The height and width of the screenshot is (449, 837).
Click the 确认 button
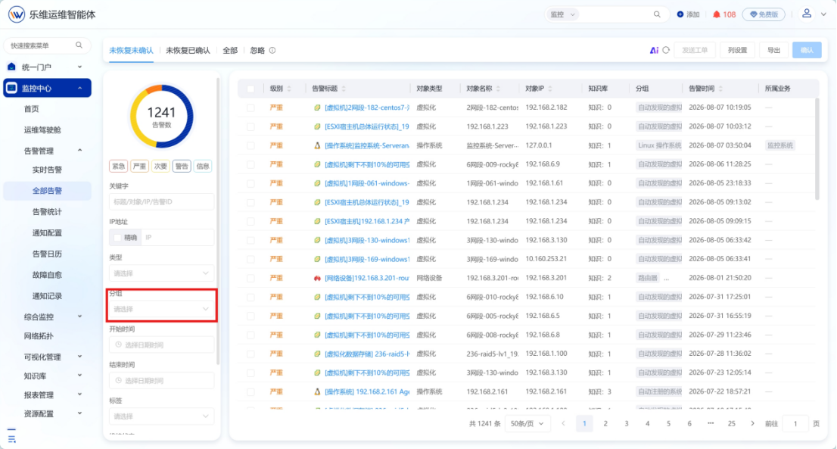point(807,50)
